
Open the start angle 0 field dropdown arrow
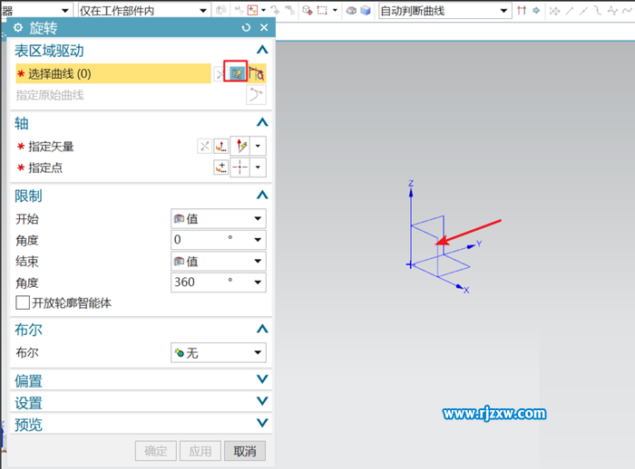pos(258,240)
